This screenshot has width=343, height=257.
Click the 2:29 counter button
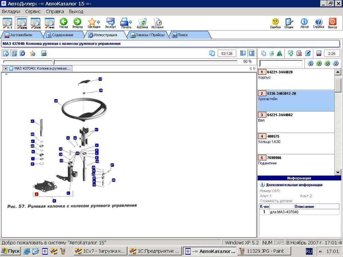pyautogui.click(x=332, y=53)
